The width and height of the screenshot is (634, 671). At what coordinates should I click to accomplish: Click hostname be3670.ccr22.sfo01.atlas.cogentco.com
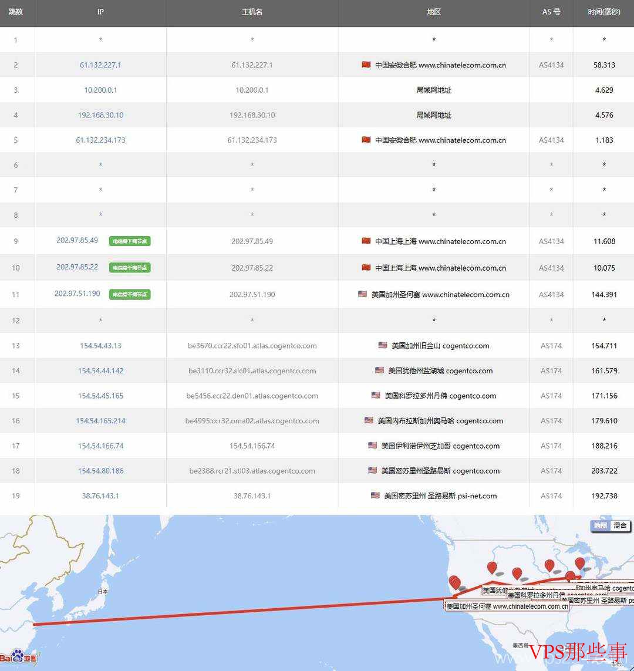pos(252,346)
